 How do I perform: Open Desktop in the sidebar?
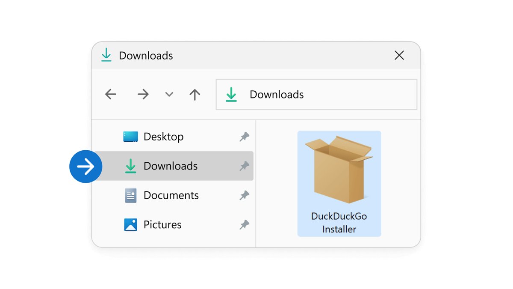(x=173, y=137)
